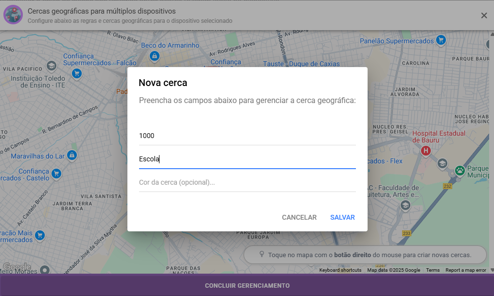Viewport: 494px width, 296px height.
Task: Click Report a map error link
Action: coord(465,270)
